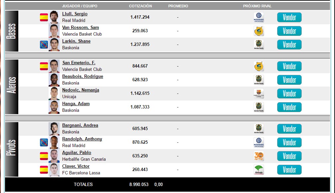This screenshot has width=335, height=193.
Task: Open Rodrigue Beaubois's player photo
Action: (54, 80)
